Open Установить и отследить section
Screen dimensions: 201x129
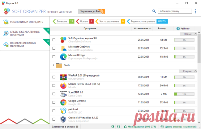click(25, 22)
